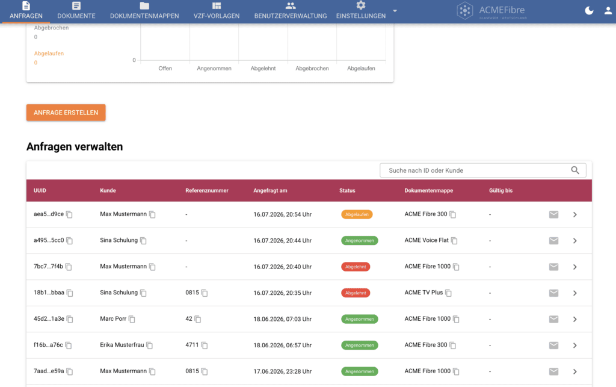
Task: Sort by Status column header
Action: pos(347,191)
